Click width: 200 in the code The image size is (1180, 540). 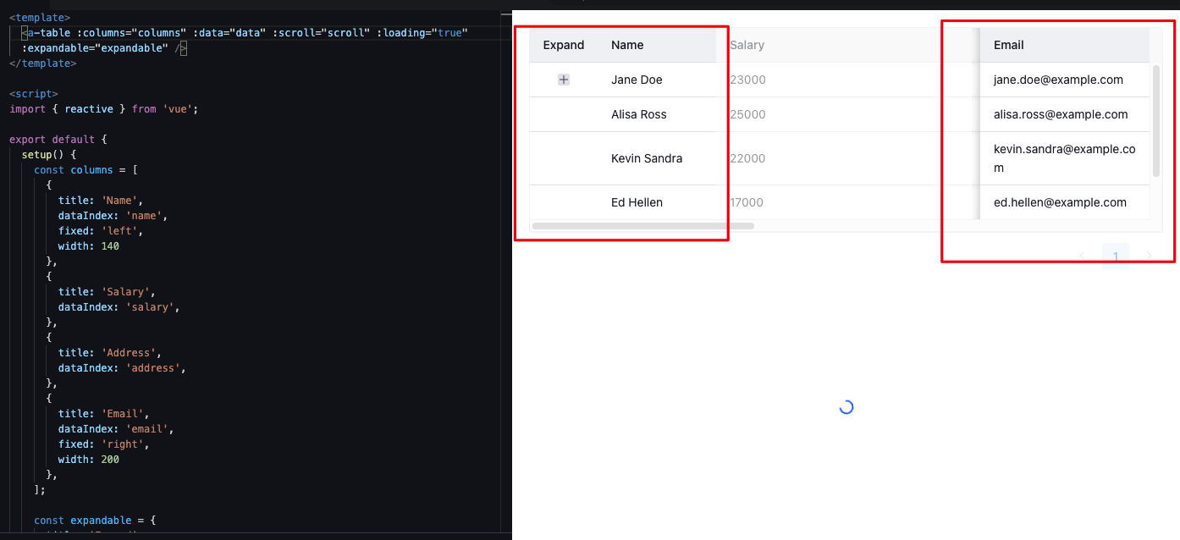(89, 460)
